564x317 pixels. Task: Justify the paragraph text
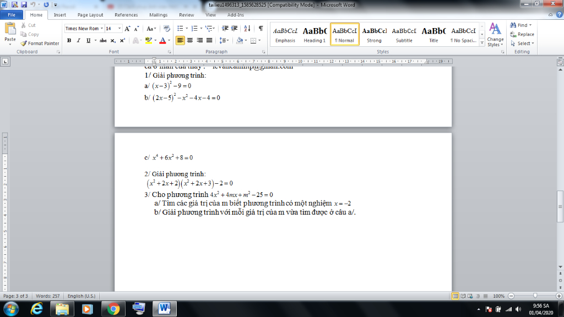pos(209,41)
